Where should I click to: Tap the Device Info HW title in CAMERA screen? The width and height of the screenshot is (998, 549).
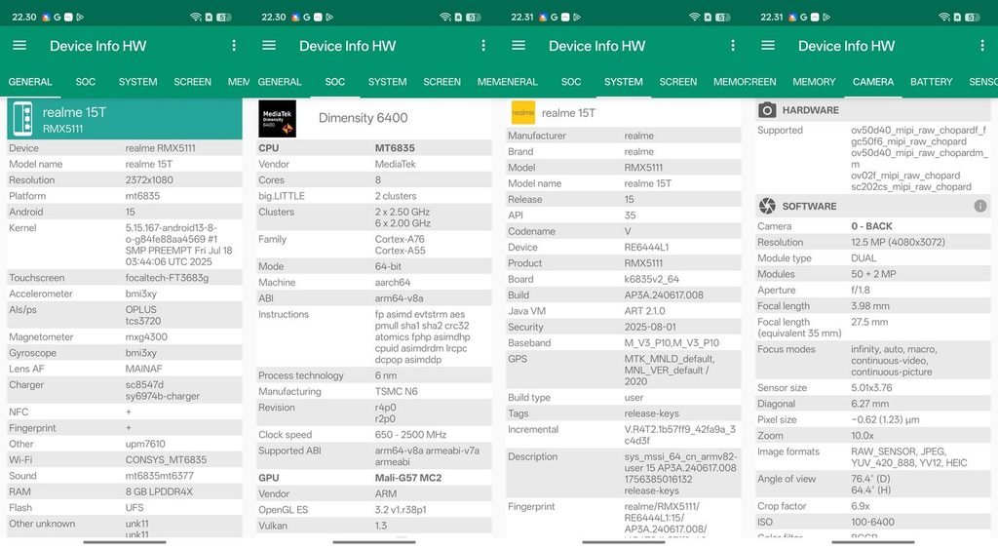[x=847, y=46]
